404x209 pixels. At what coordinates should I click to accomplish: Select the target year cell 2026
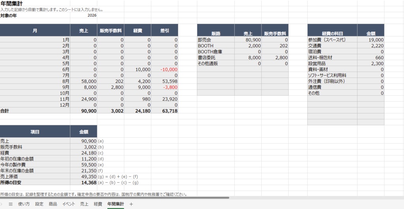(84, 15)
